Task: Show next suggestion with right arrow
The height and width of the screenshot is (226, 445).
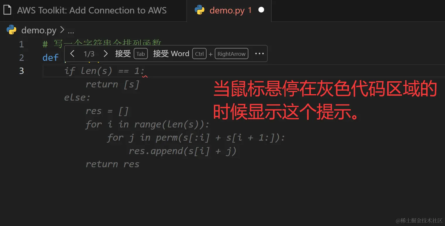Action: [106, 54]
